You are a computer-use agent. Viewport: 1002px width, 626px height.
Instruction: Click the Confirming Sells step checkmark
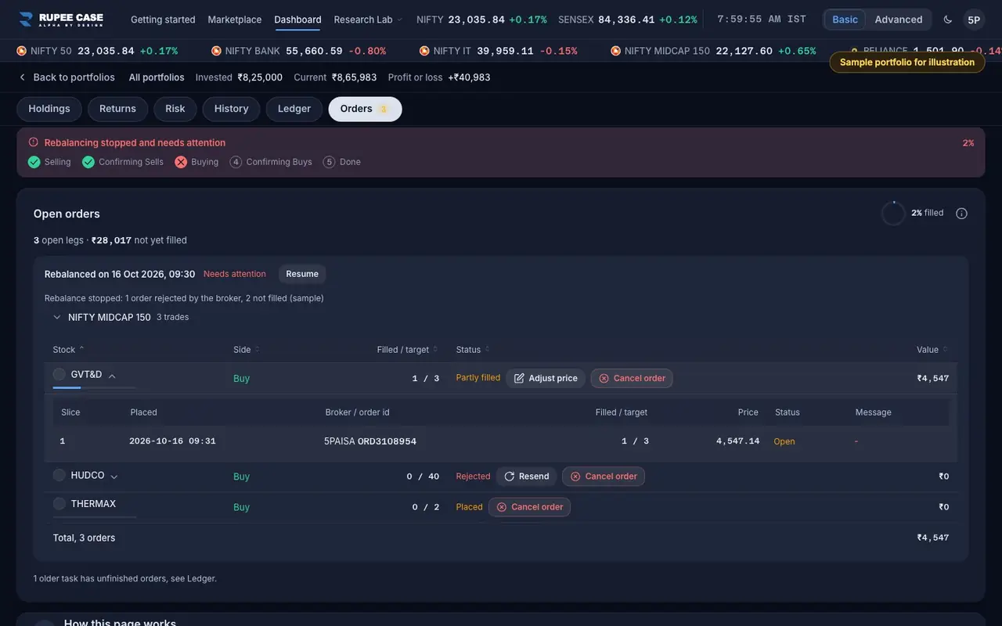coord(88,162)
